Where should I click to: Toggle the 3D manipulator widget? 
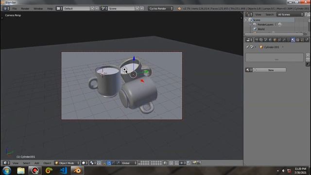point(104,163)
